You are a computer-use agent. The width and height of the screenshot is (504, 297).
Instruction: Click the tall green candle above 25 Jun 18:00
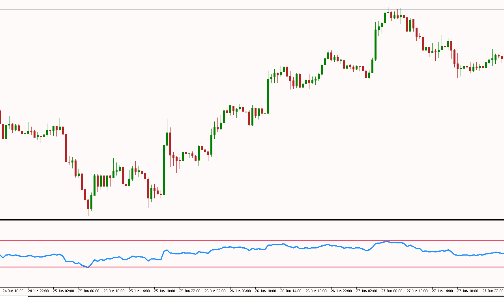point(164,170)
